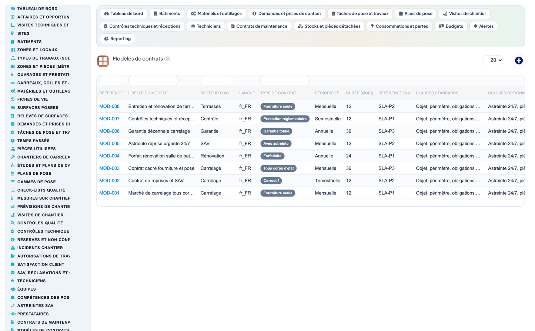Image resolution: width=535 pixels, height=331 pixels.
Task: Open the rows-per-page dropdown showing 20
Action: click(493, 60)
